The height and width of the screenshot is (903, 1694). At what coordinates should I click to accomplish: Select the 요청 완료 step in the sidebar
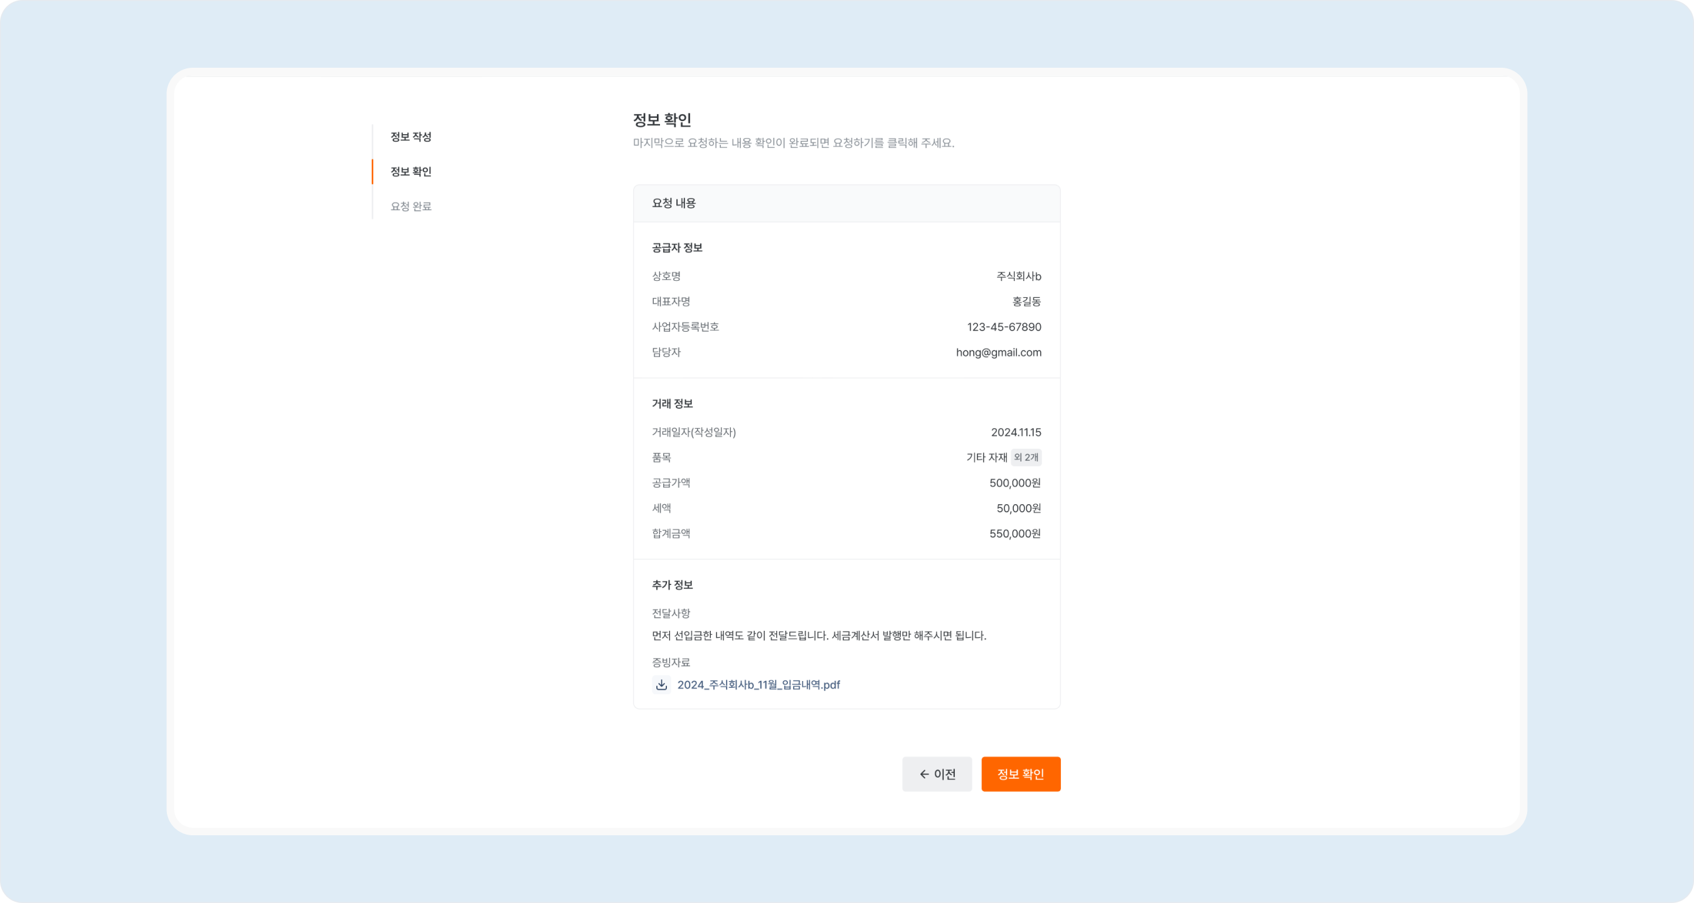tap(410, 206)
